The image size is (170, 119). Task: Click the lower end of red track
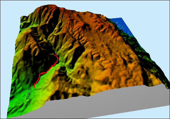coord(34,87)
